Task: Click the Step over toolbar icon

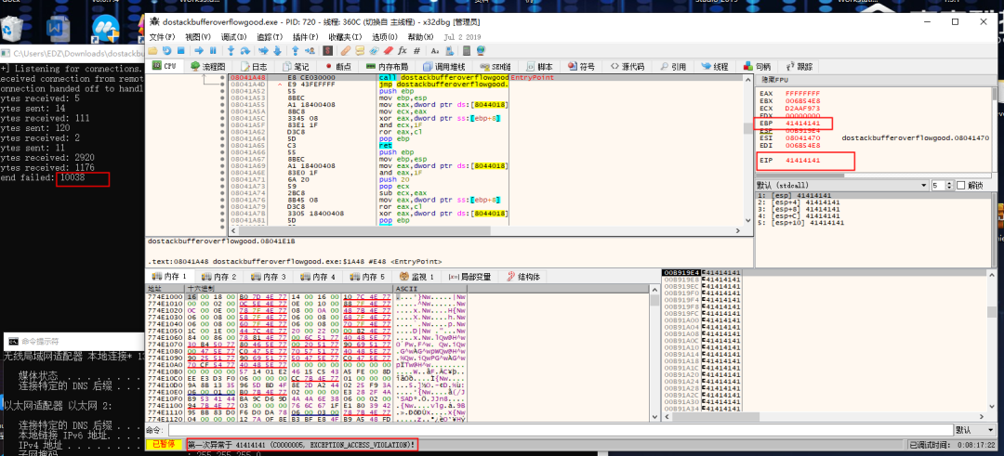Action: pos(245,50)
